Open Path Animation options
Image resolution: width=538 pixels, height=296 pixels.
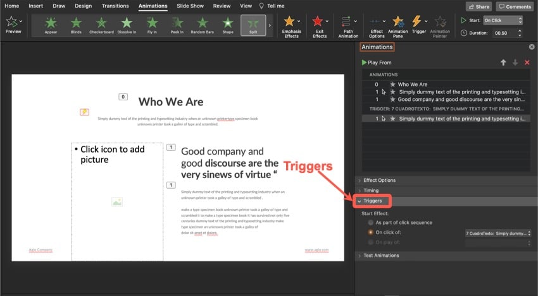pos(348,27)
